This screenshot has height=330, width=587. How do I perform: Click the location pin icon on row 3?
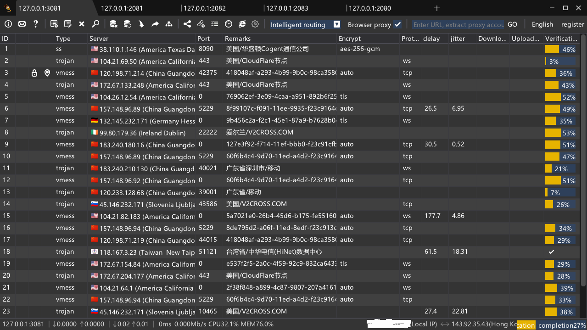tap(47, 73)
